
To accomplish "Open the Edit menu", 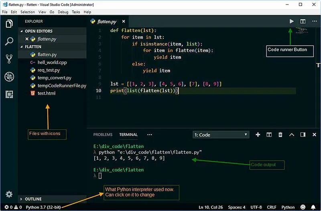I will coord(14,12).
